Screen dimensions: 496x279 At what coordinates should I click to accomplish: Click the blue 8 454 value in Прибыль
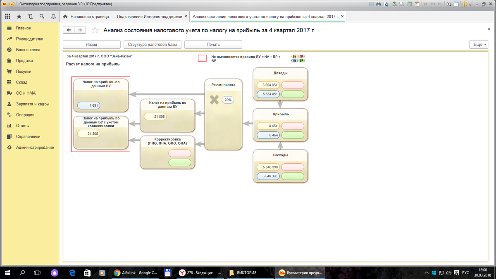point(268,135)
